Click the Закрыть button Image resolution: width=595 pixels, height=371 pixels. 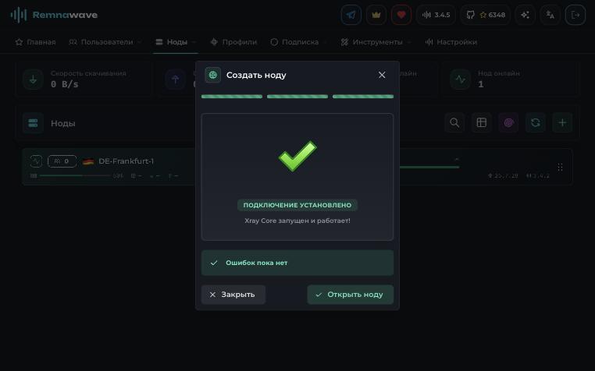pyautogui.click(x=233, y=295)
